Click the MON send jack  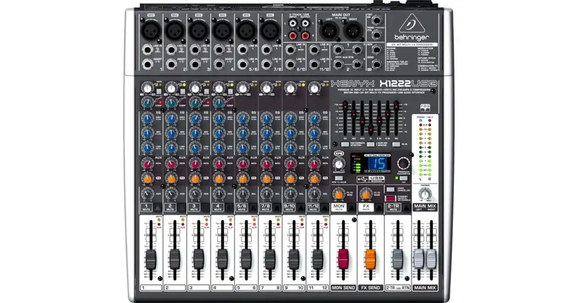[x=376, y=50]
